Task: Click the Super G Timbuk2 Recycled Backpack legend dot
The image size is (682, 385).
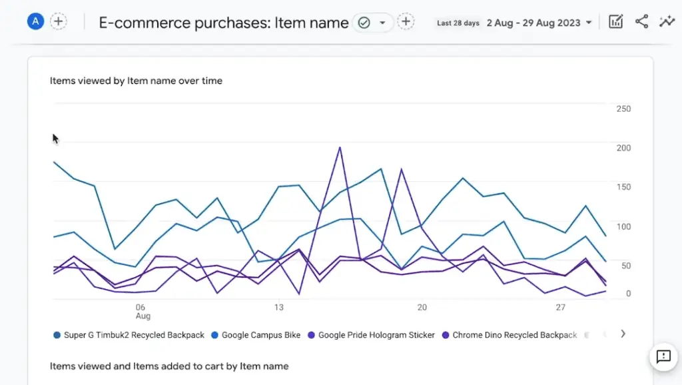Action: (56, 335)
